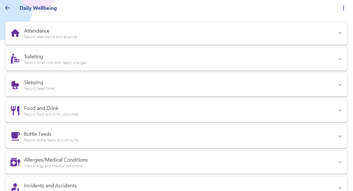The width and height of the screenshot is (353, 191).
Task: Click the Attendance house icon
Action: coord(15,33)
